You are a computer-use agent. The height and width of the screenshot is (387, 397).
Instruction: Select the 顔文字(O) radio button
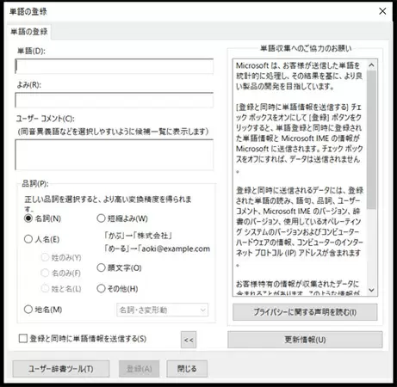pos(101,267)
